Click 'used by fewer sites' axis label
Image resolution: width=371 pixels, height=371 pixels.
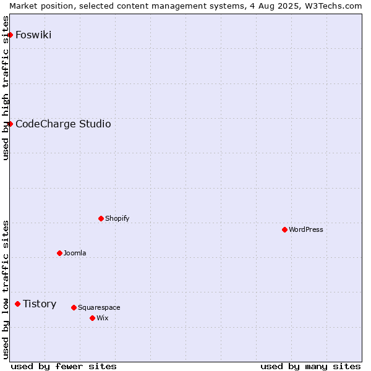pos(64,367)
